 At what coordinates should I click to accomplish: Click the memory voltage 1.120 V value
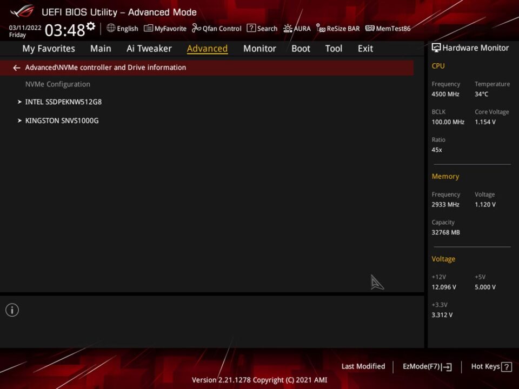pyautogui.click(x=485, y=205)
